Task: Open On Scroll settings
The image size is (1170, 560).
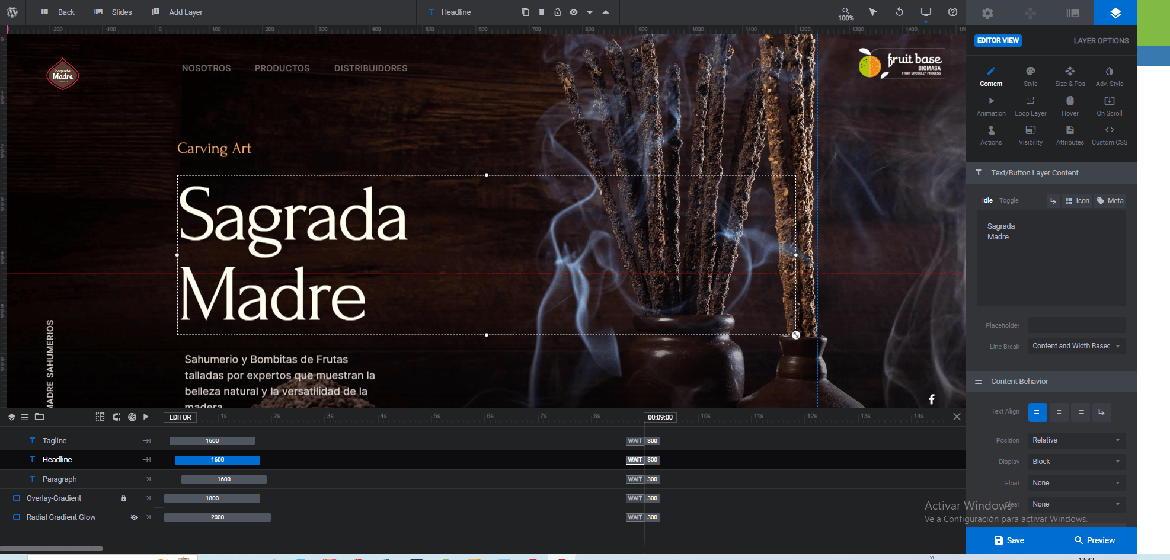Action: click(x=1110, y=106)
